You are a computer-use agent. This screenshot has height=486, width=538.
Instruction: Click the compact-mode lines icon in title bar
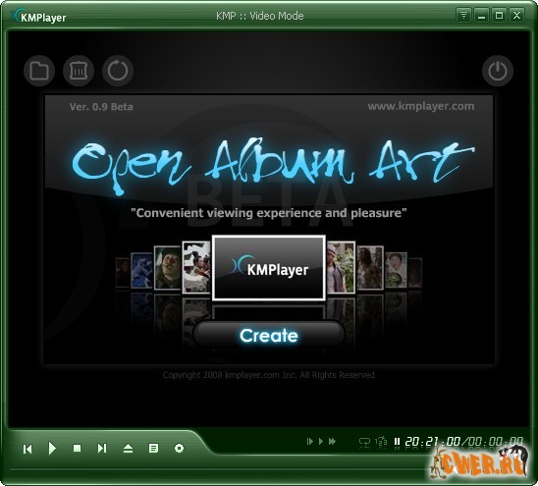(463, 16)
